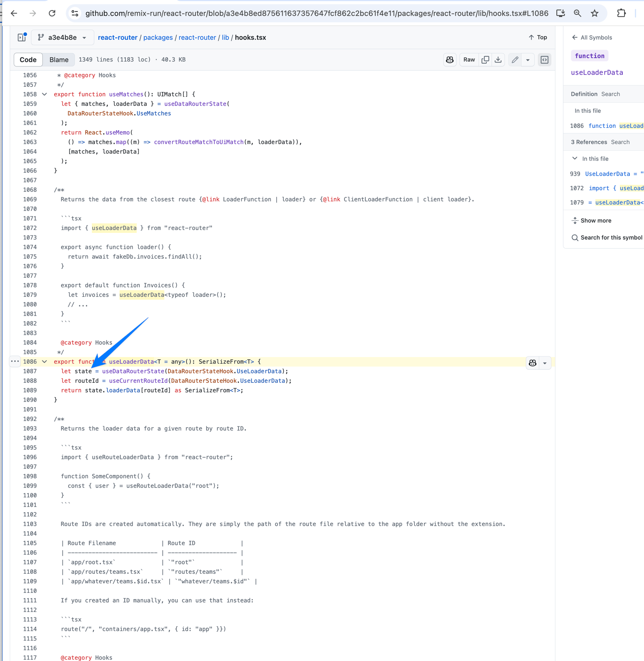This screenshot has height=661, width=644.
Task: Return to All Symbols list
Action: tap(592, 37)
